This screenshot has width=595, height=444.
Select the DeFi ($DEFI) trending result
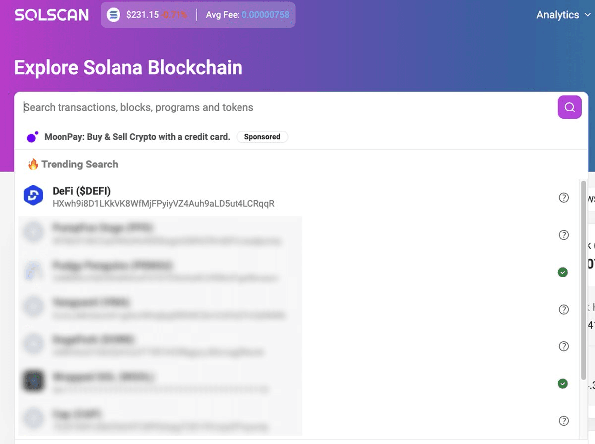tap(81, 191)
